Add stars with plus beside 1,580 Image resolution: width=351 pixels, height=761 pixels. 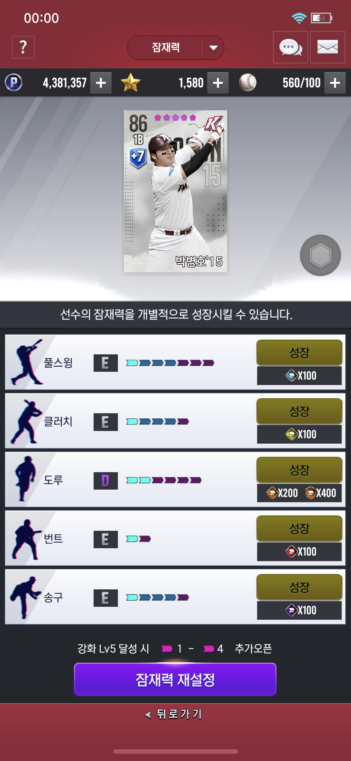[218, 83]
